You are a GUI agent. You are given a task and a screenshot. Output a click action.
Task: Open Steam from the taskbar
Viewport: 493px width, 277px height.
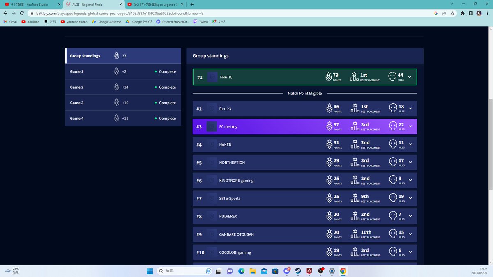297,271
